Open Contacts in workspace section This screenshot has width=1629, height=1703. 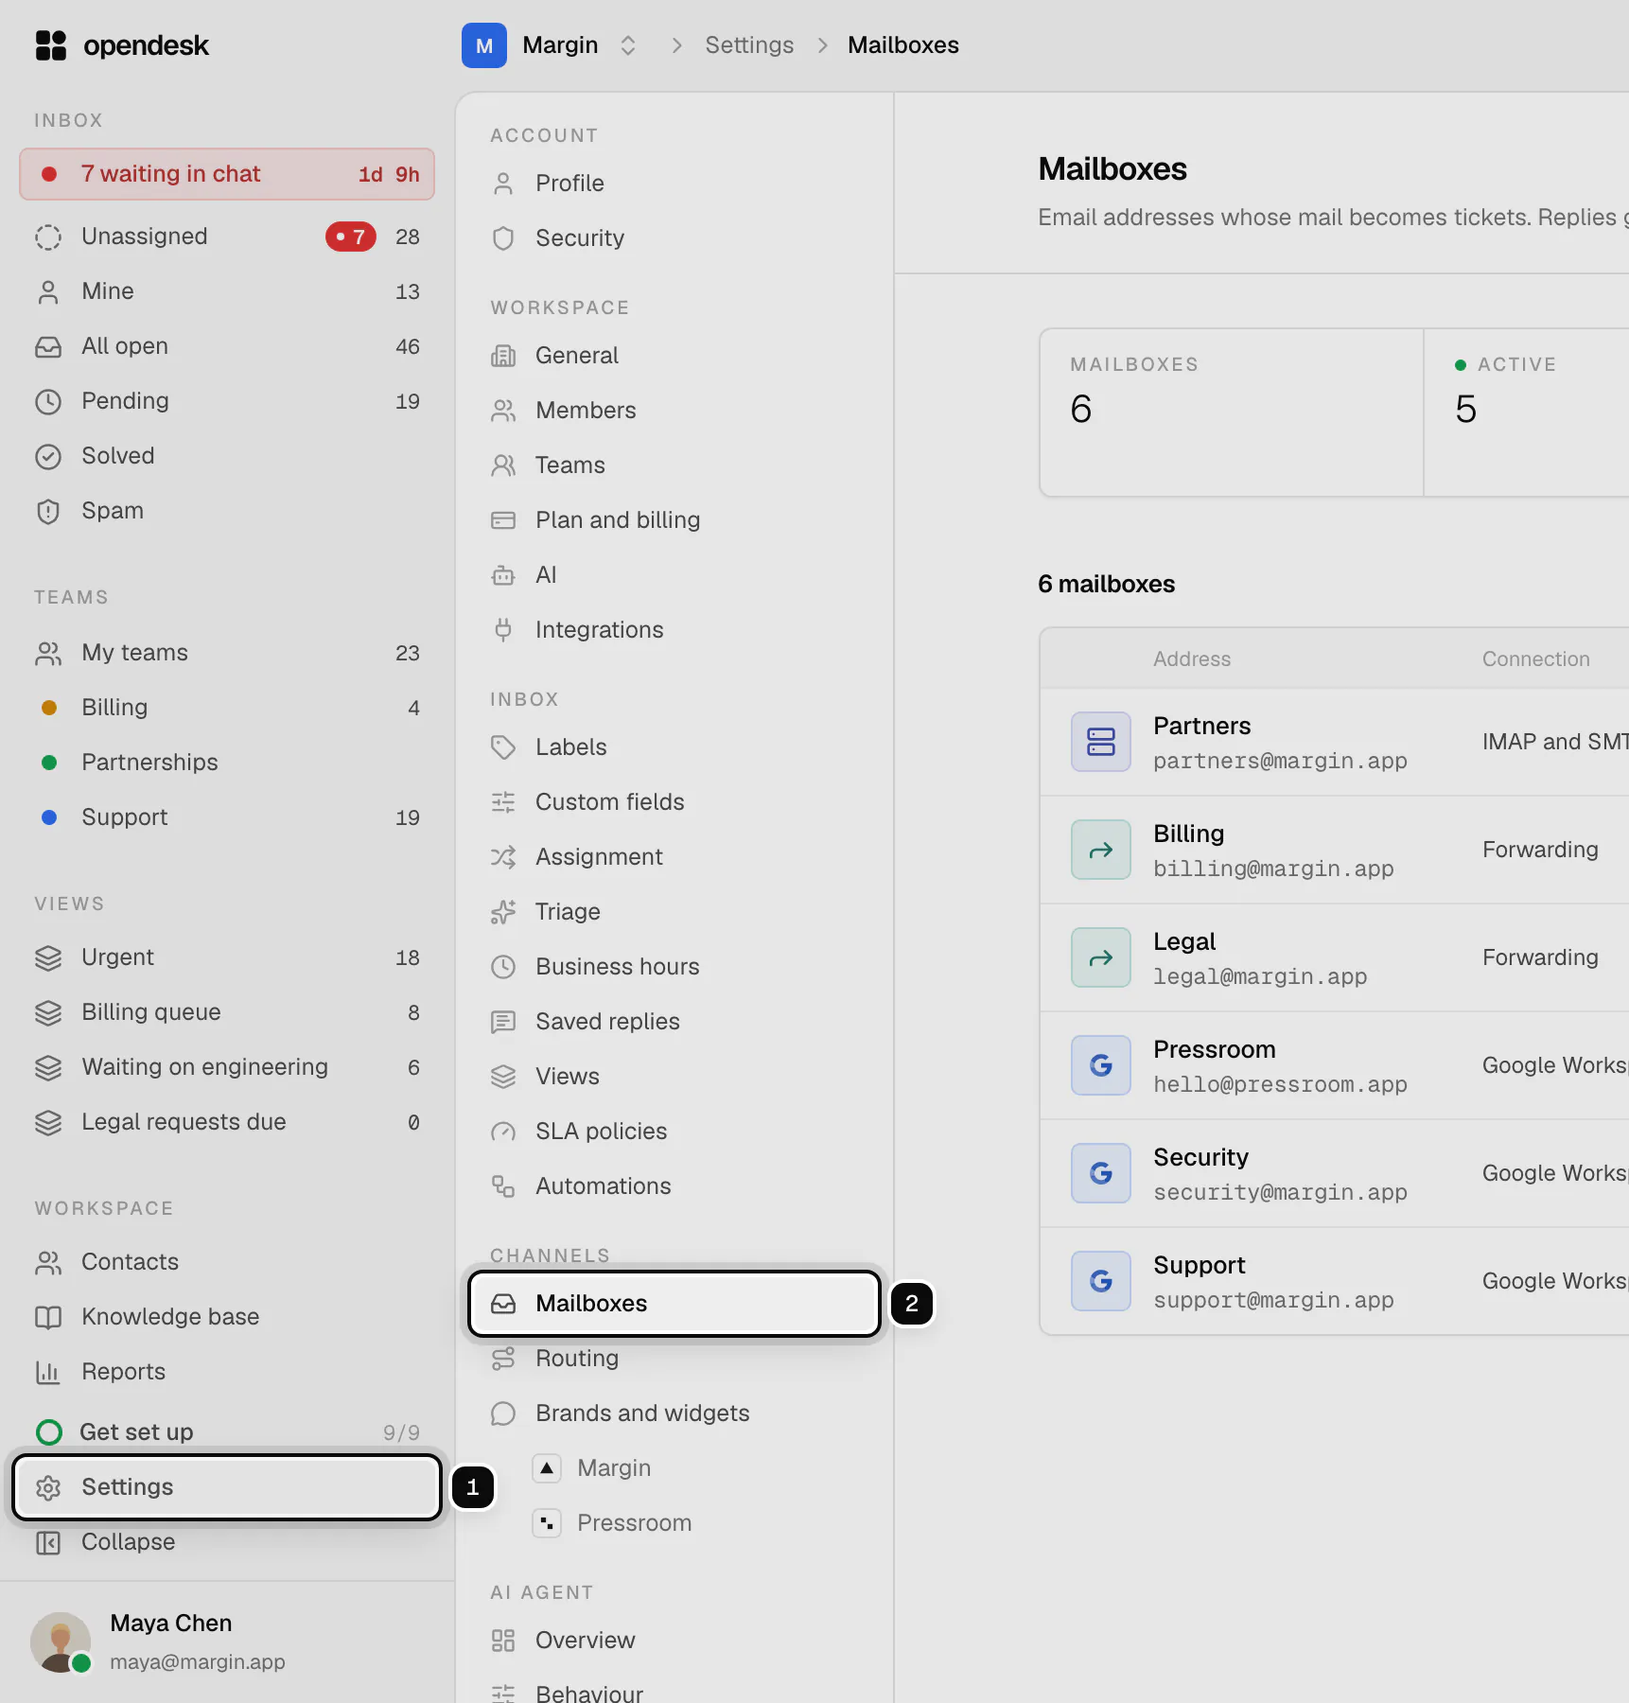[x=227, y=1262]
